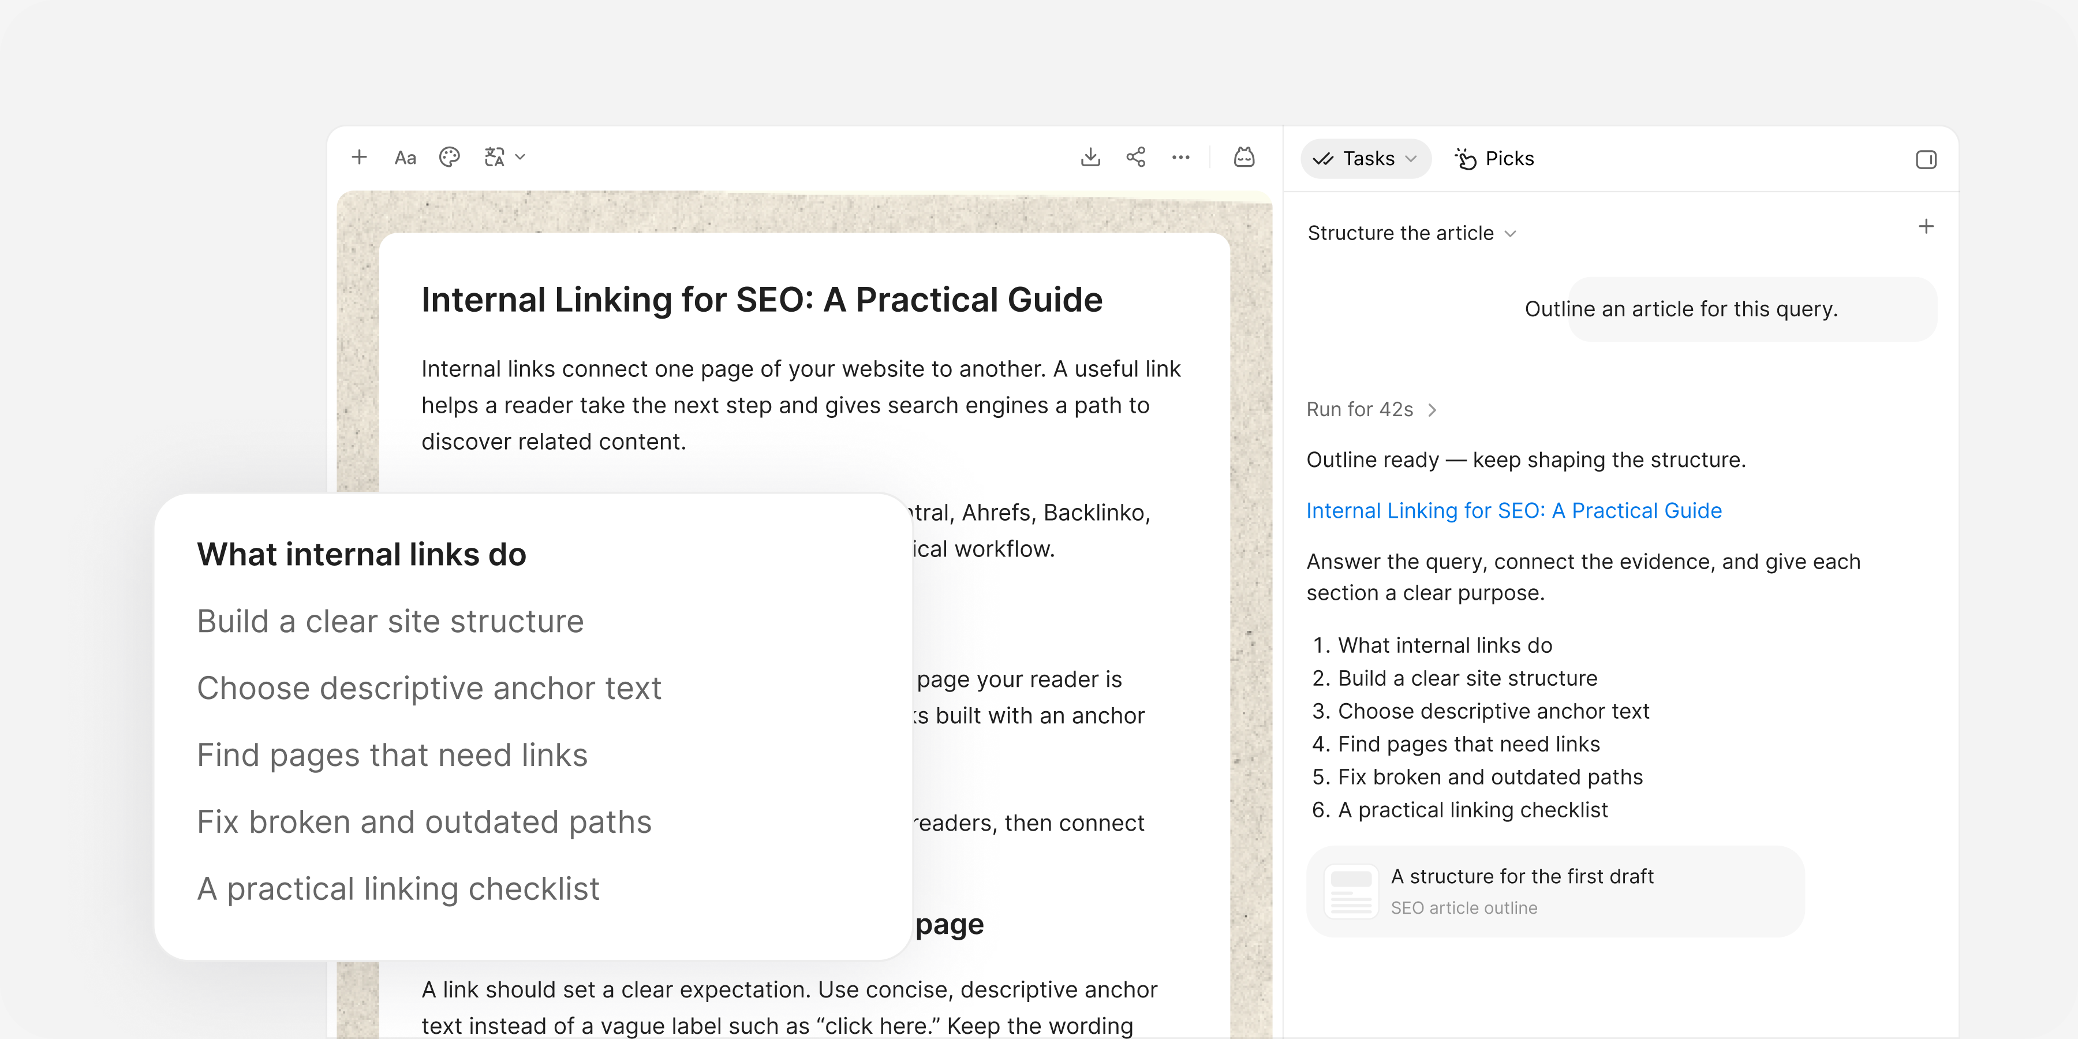This screenshot has height=1039, width=2078.
Task: Click list item 5. Fix broken and outdated paths
Action: coord(1478,778)
